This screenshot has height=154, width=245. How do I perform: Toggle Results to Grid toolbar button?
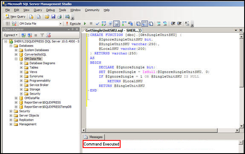tap(145, 24)
